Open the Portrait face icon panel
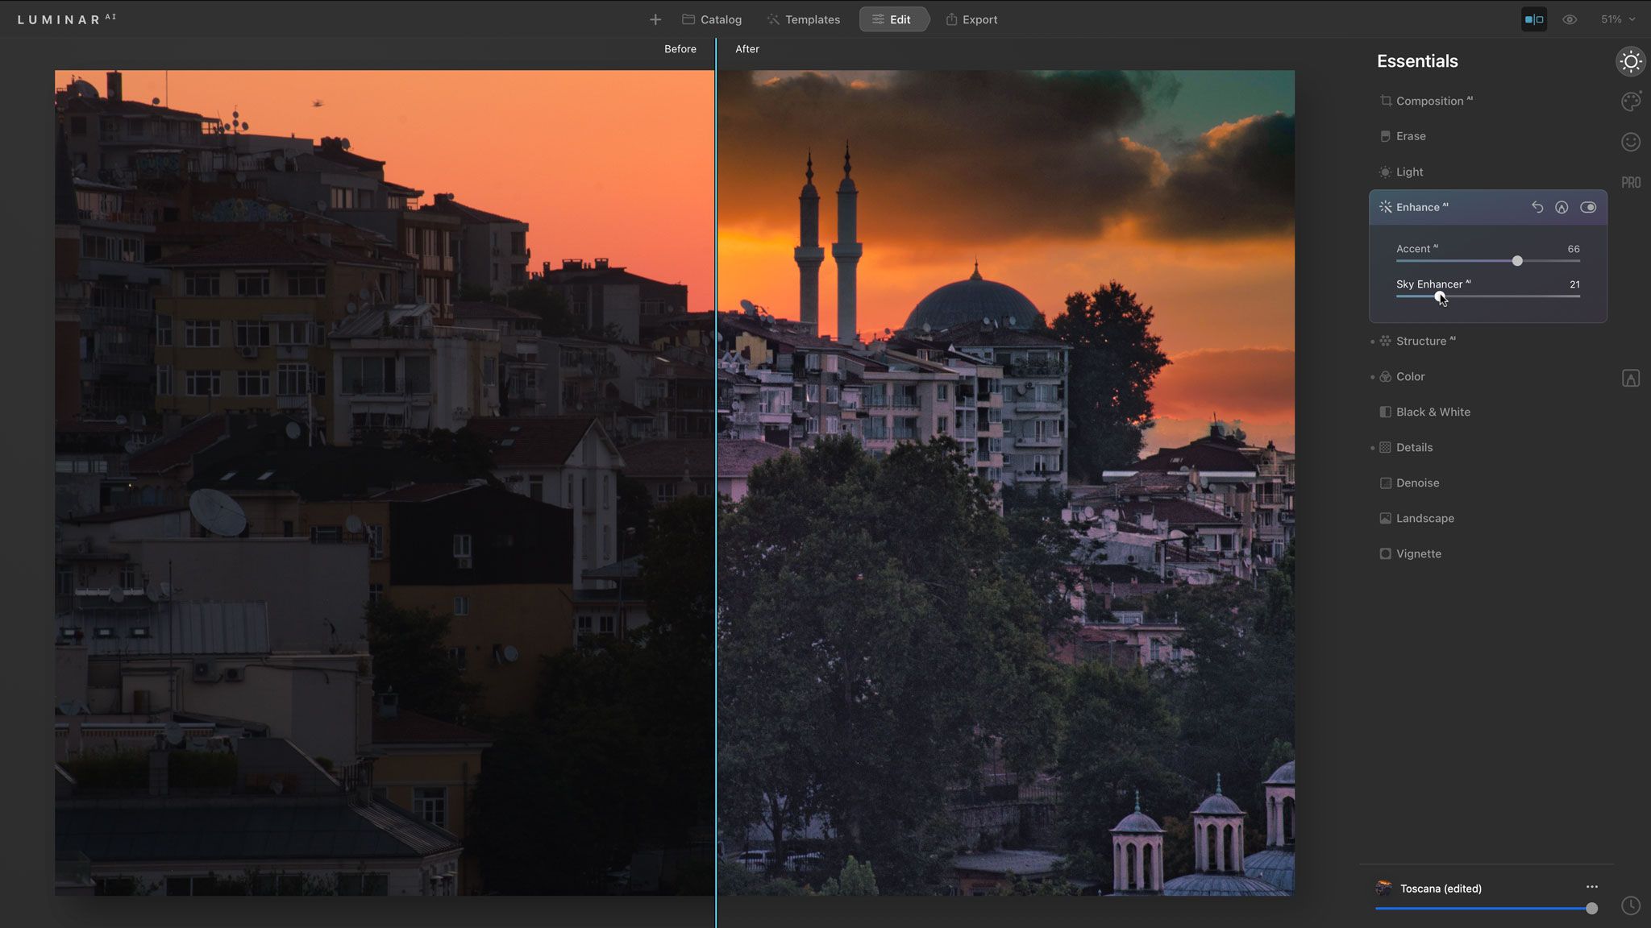 click(1630, 142)
